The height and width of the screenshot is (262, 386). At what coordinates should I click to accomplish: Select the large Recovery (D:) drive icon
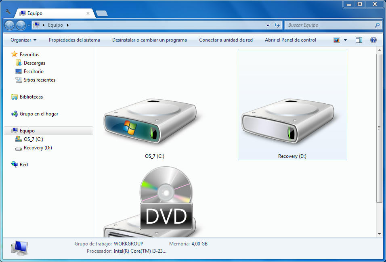pyautogui.click(x=288, y=121)
